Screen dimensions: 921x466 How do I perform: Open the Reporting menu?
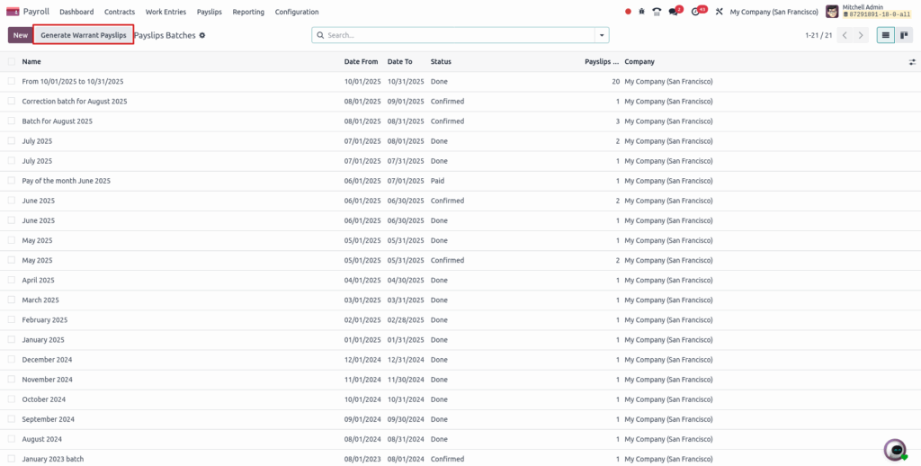pyautogui.click(x=248, y=12)
